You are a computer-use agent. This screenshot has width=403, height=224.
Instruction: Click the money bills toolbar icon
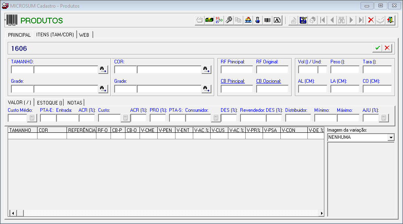209,20
